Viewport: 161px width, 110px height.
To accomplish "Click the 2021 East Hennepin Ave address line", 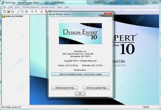I will (78, 54).
